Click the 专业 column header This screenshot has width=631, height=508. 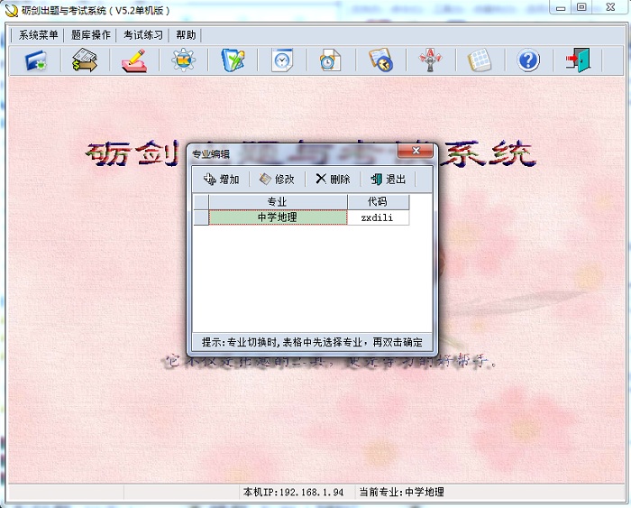click(277, 202)
